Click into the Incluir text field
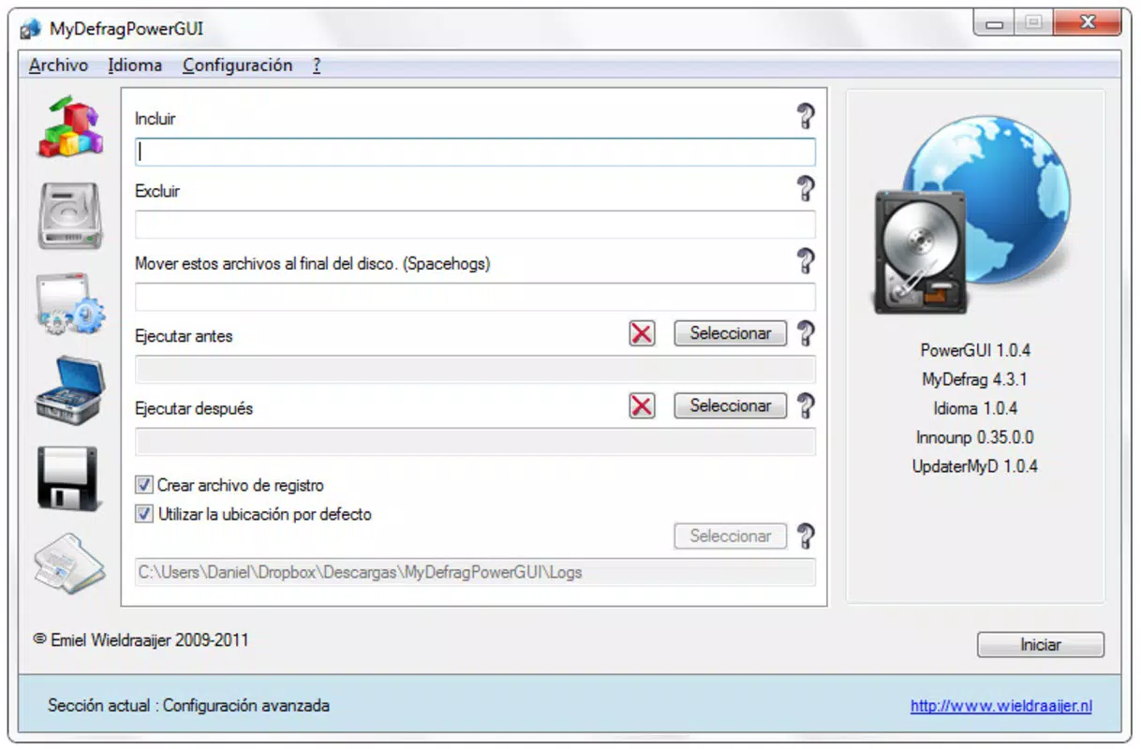1141x749 pixels. (475, 153)
